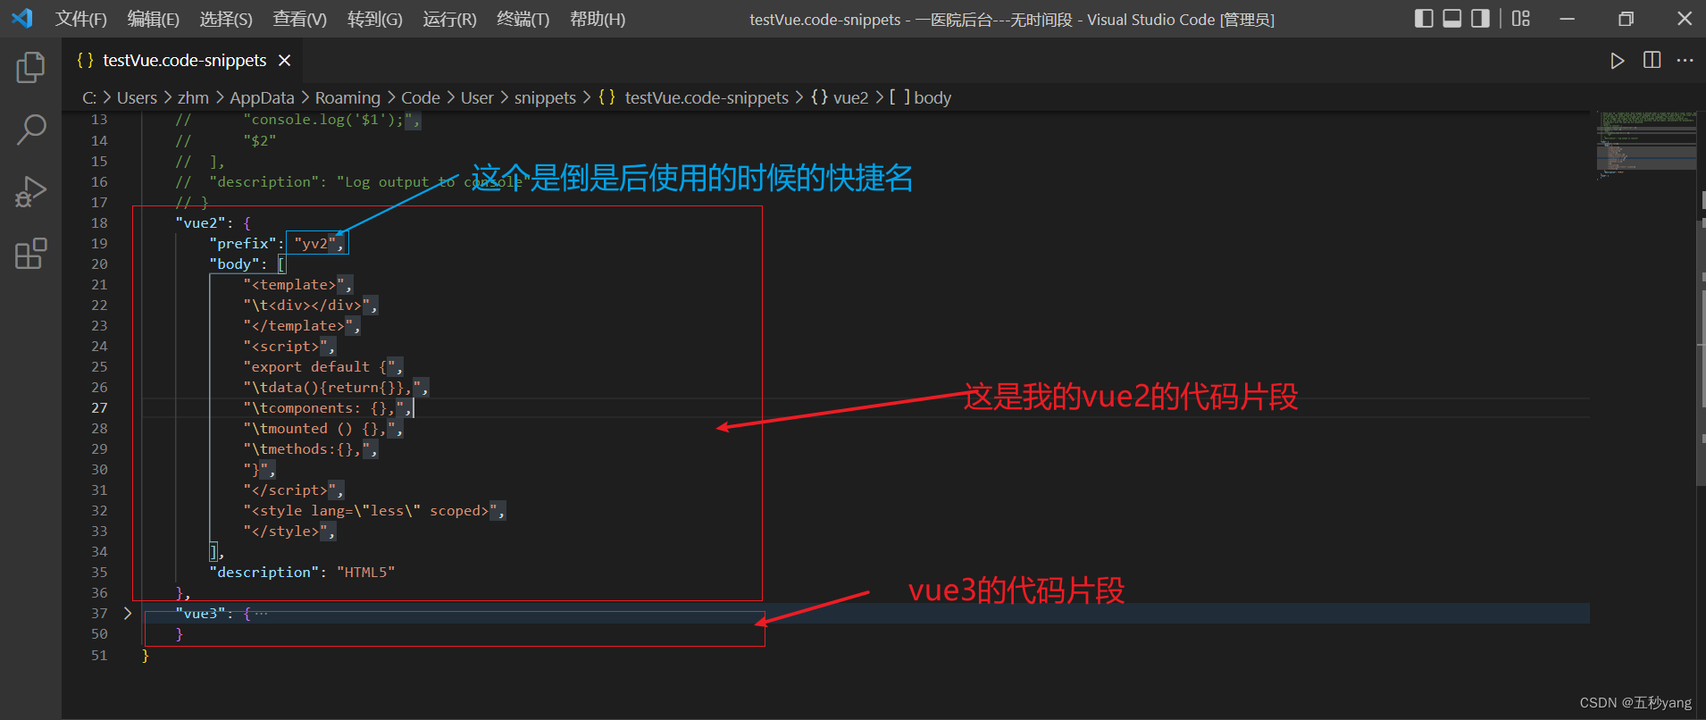
Task: Click "\tcomponents: {}," string on line 27
Action: click(323, 407)
